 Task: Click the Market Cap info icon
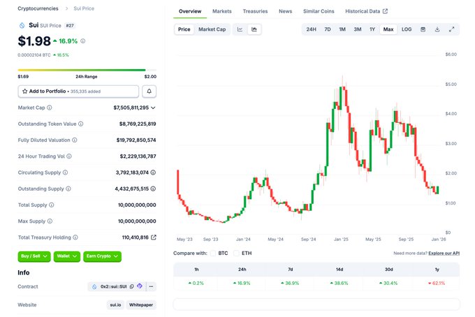click(49, 108)
